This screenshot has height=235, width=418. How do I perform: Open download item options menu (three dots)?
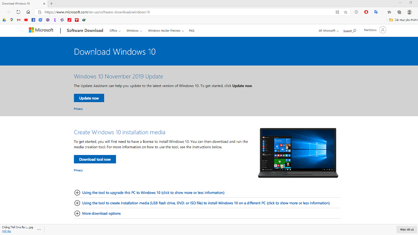pyautogui.click(x=39, y=229)
